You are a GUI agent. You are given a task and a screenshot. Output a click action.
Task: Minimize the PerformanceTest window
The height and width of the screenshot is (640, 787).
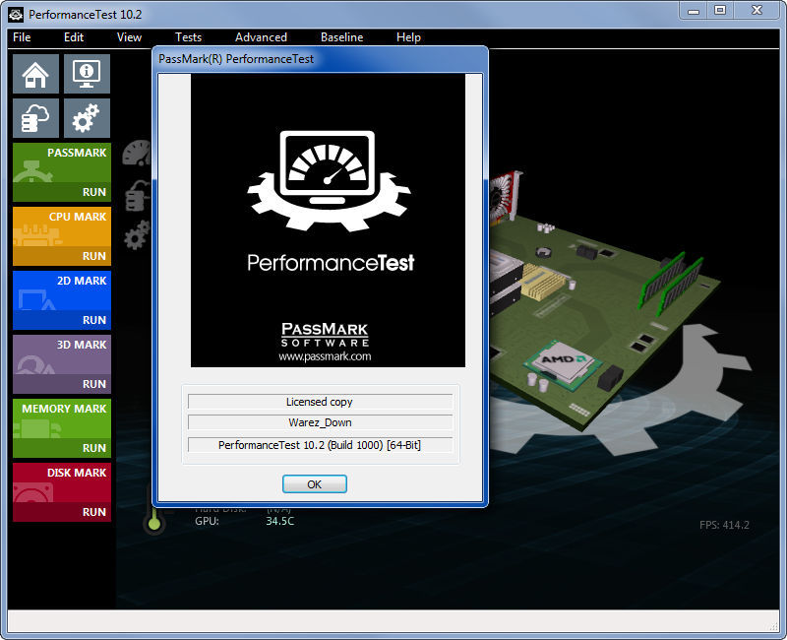click(694, 11)
